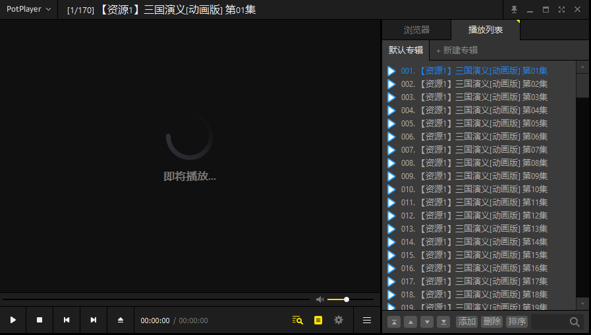Click the playlist scroll-down arrow
The image size is (591, 335).
point(582,303)
